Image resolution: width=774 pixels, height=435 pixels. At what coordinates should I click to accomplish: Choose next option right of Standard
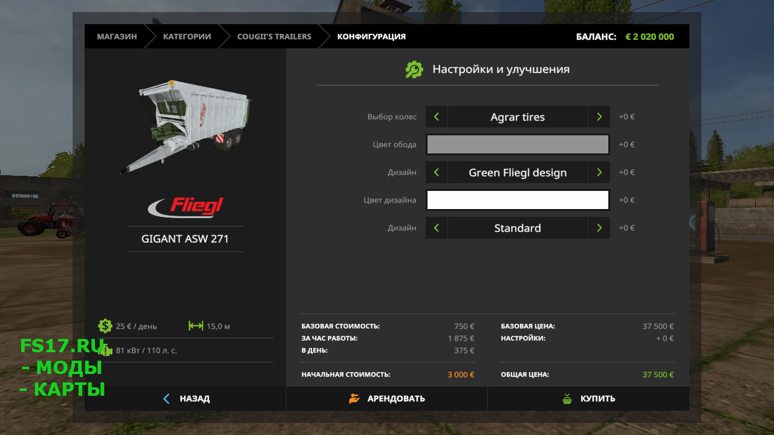tap(599, 228)
